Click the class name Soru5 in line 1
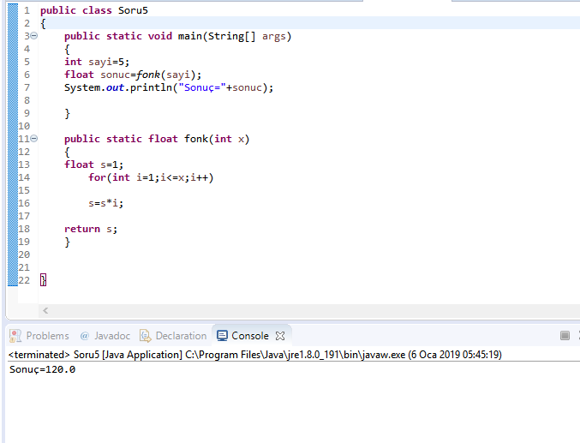The image size is (580, 443). pyautogui.click(x=133, y=10)
